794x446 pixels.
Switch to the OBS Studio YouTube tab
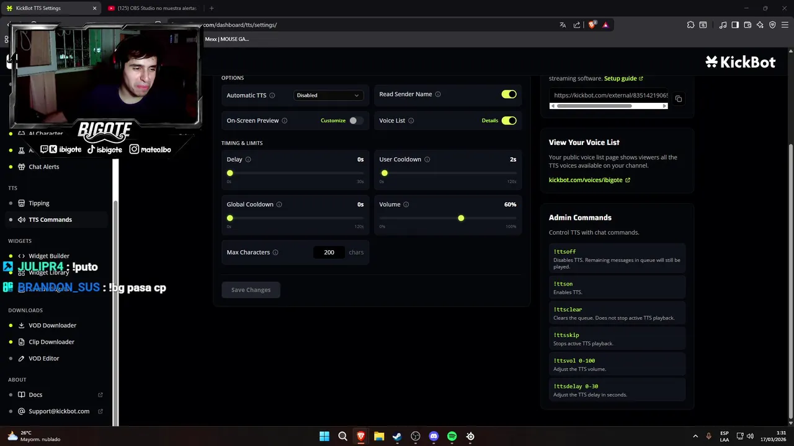(x=153, y=8)
